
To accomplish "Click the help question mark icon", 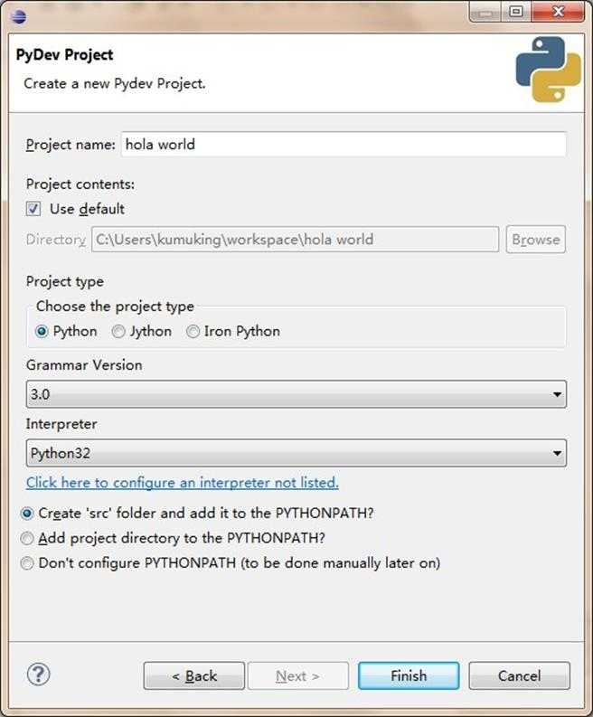I will [39, 674].
